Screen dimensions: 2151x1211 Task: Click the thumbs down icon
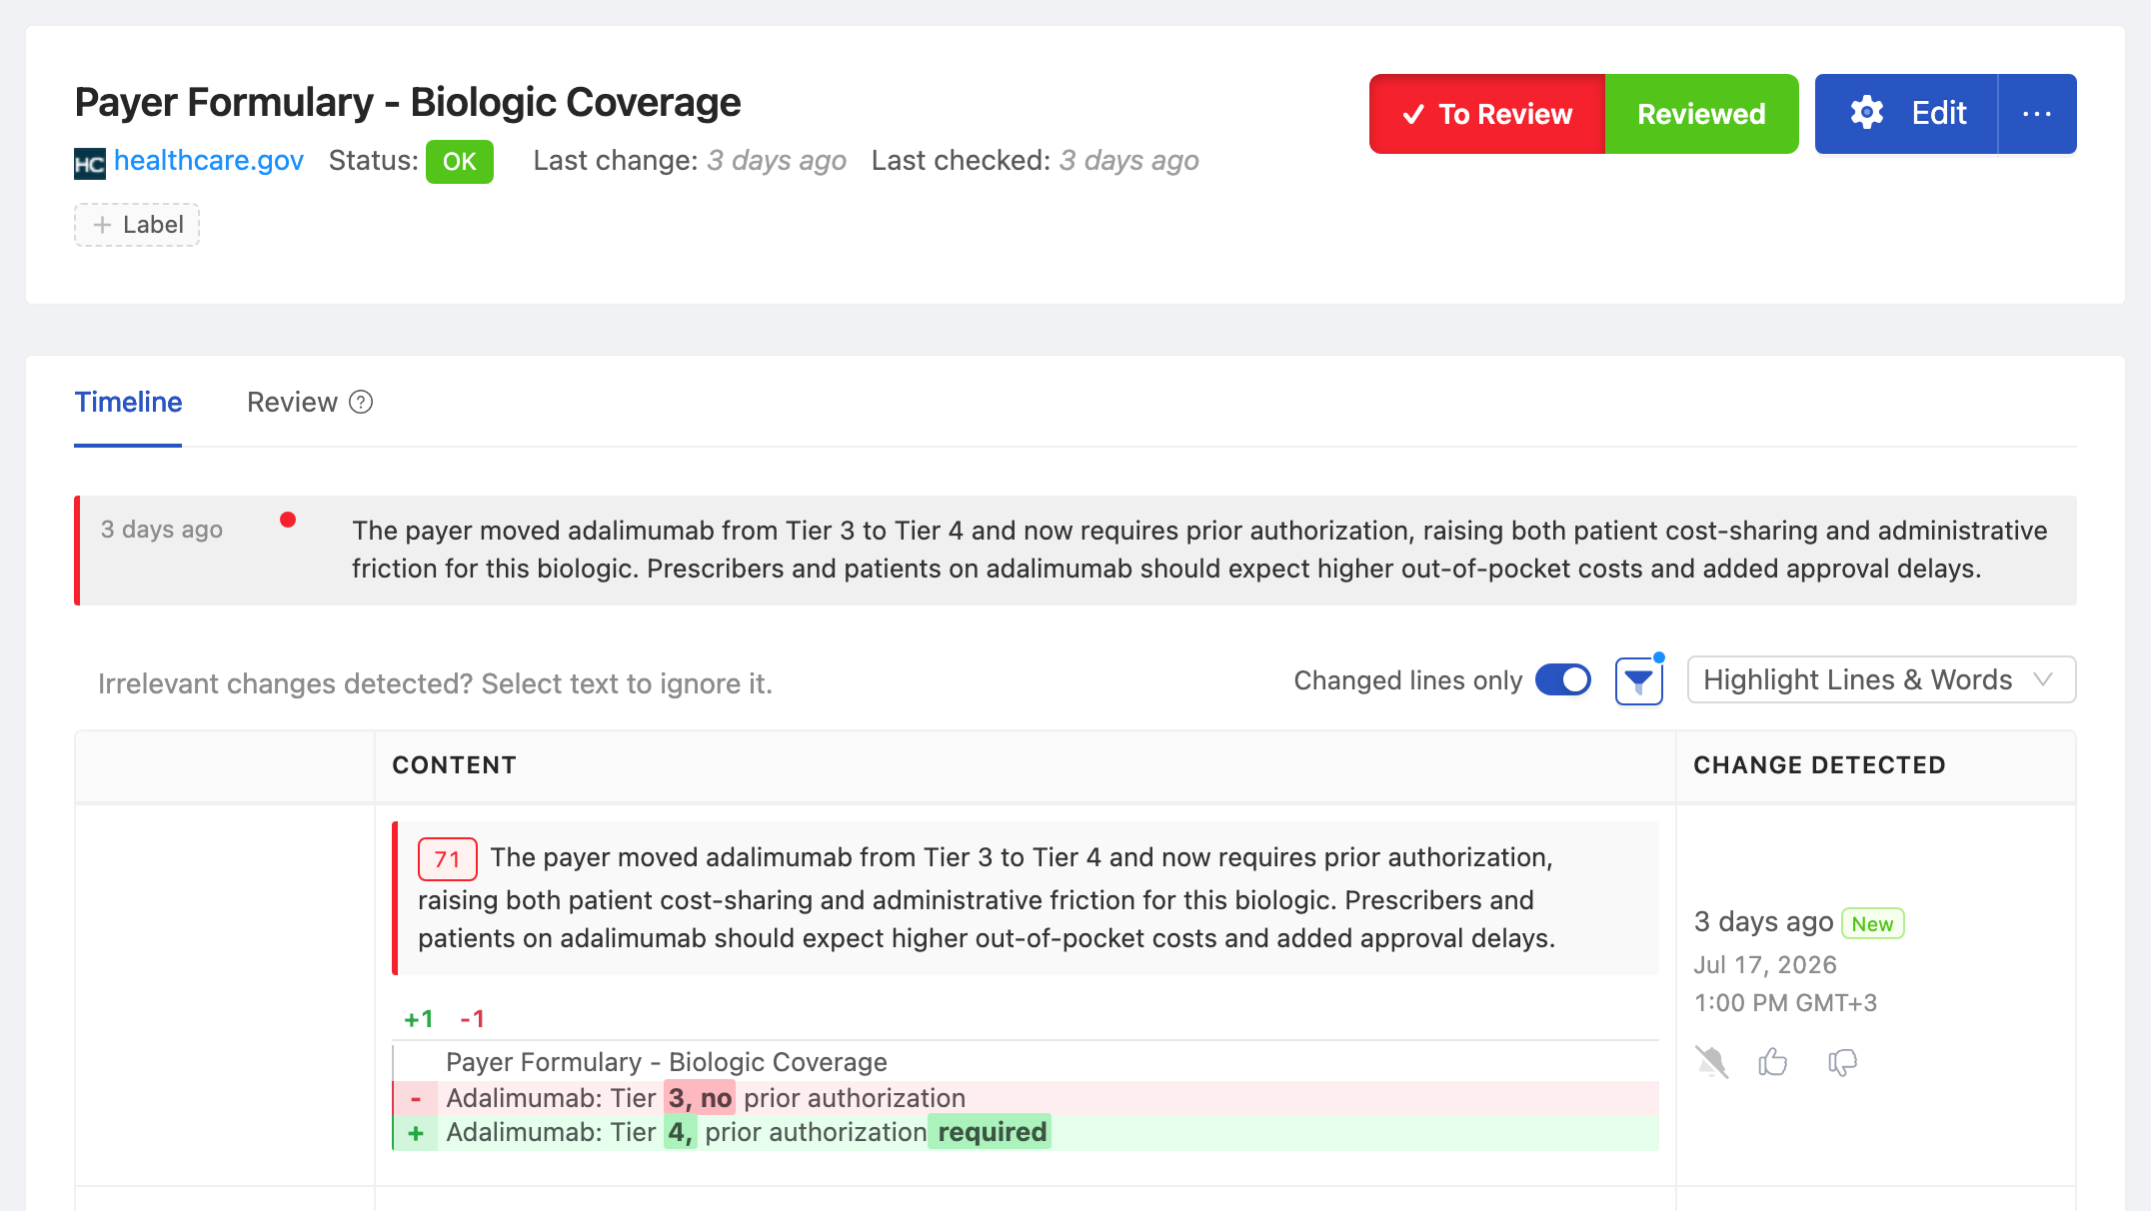click(x=1842, y=1062)
